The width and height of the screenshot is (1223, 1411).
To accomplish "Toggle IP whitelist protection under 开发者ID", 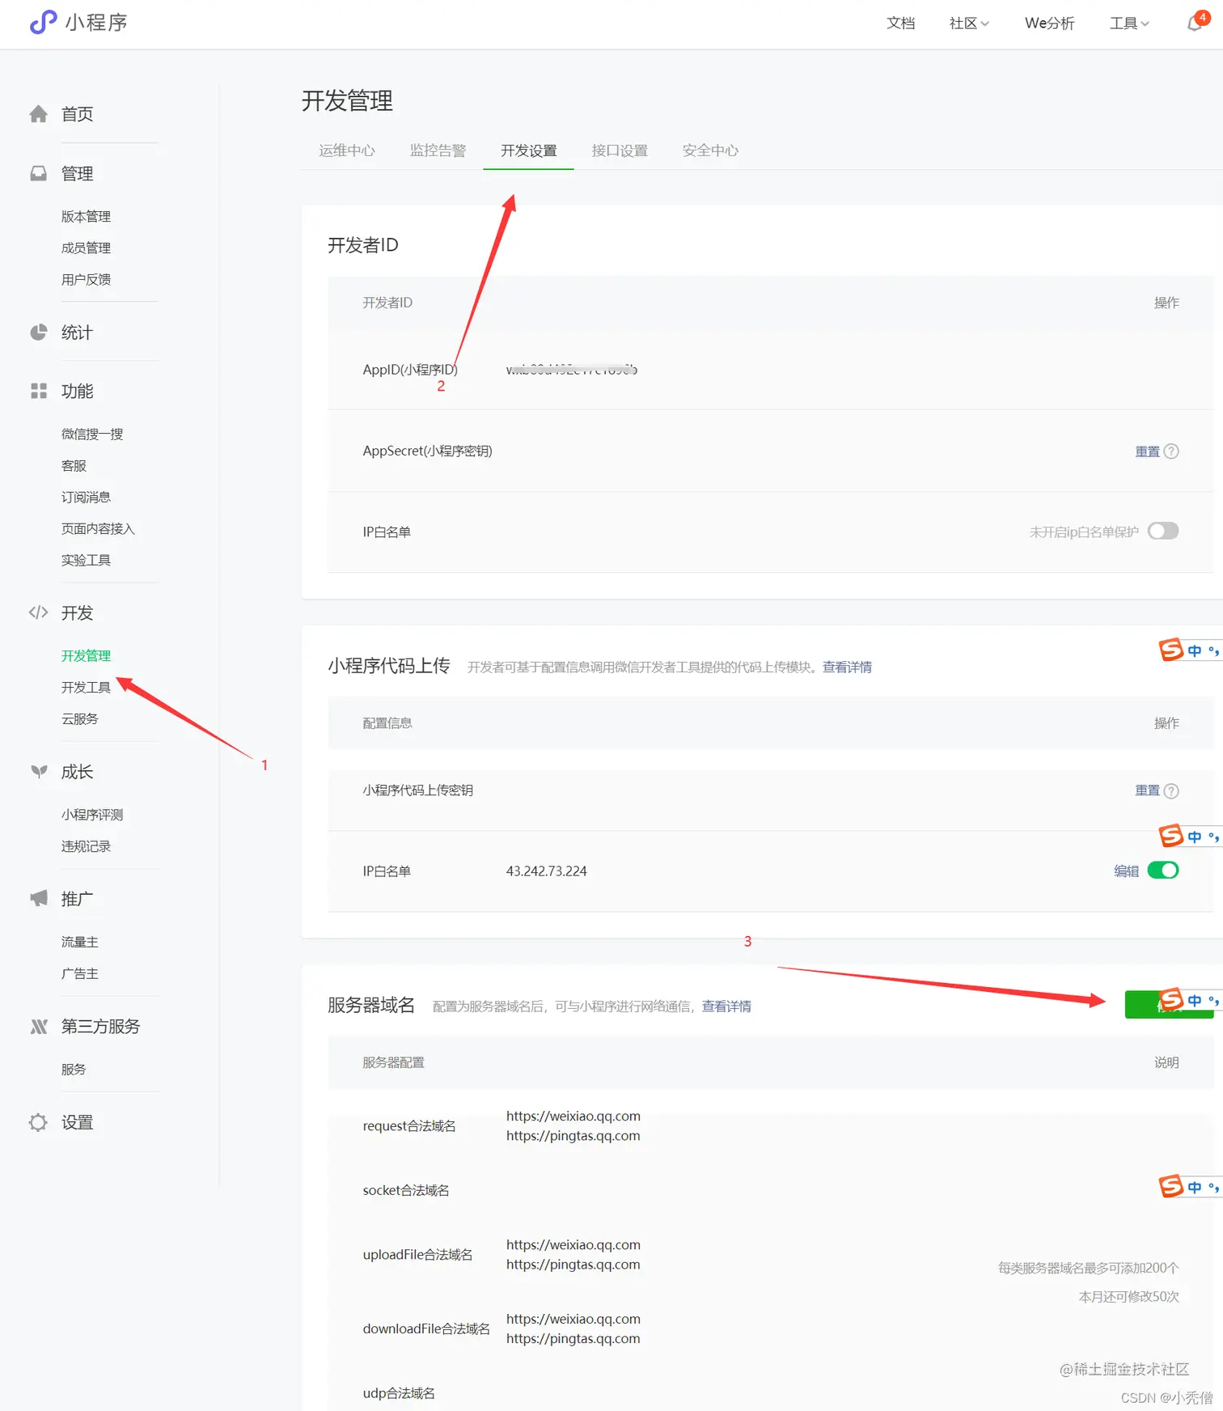I will (x=1163, y=531).
